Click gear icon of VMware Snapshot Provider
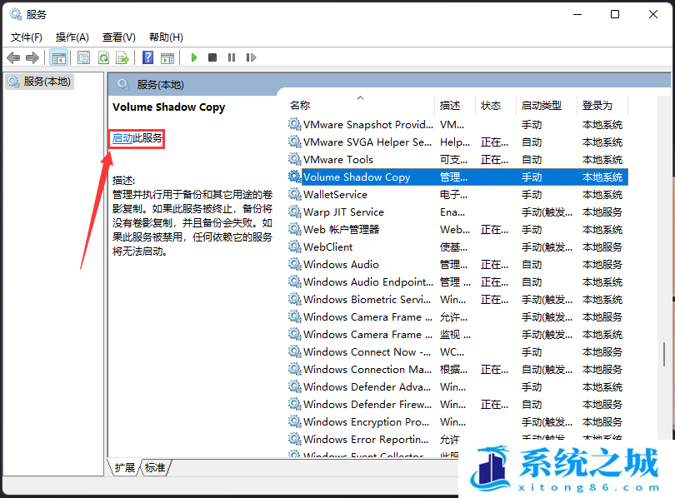 click(294, 125)
